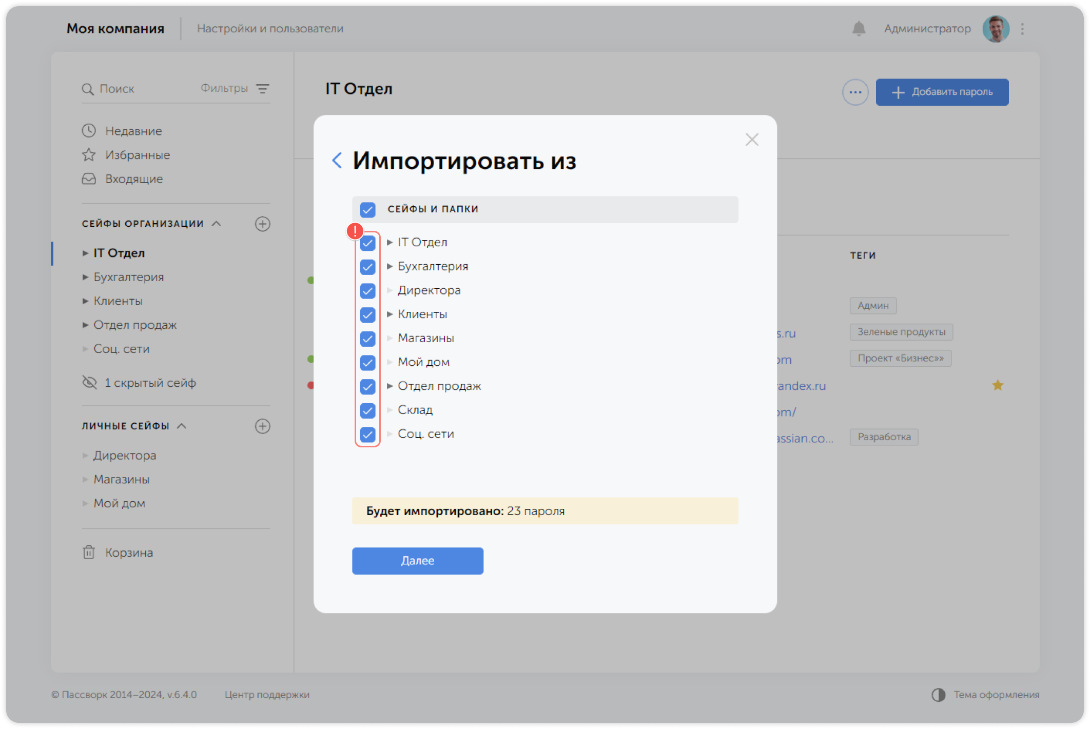Image resolution: width=1090 pixels, height=729 pixels.
Task: Click the hidden vault eye icon
Action: click(x=89, y=382)
